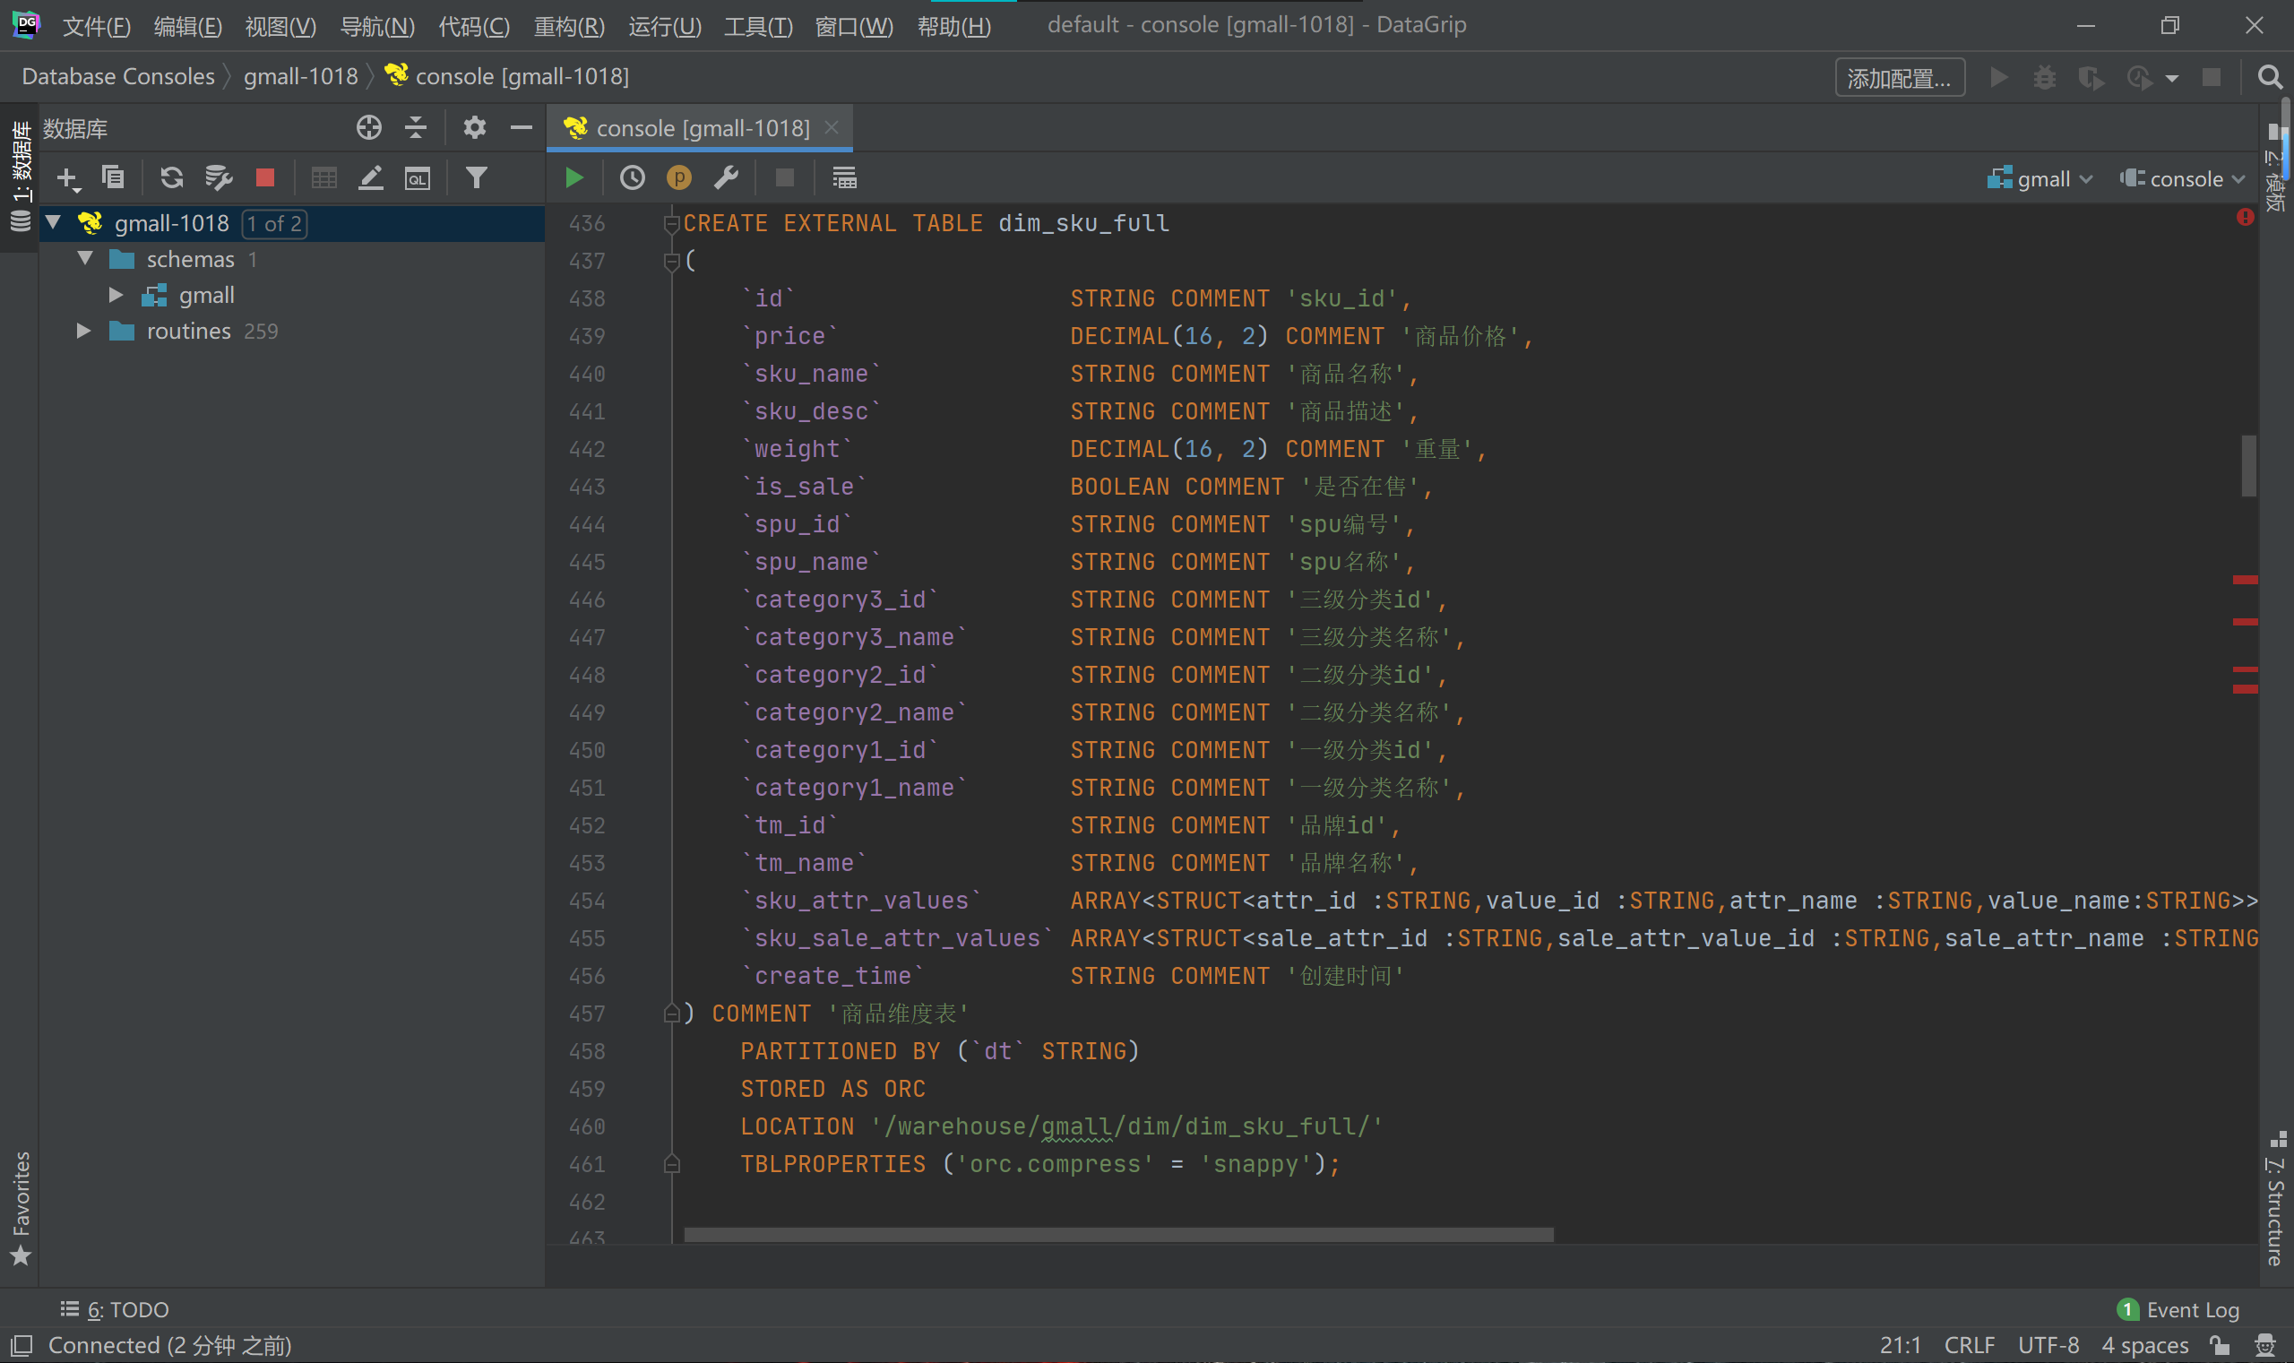This screenshot has width=2294, height=1363.
Task: Open the 代码(C) menu
Action: [x=474, y=26]
